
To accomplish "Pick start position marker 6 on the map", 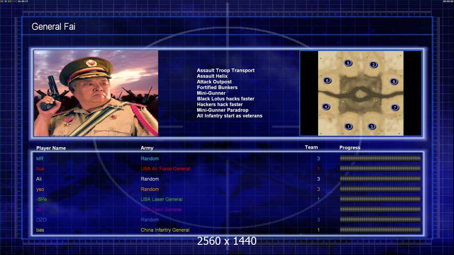I will pos(327,80).
